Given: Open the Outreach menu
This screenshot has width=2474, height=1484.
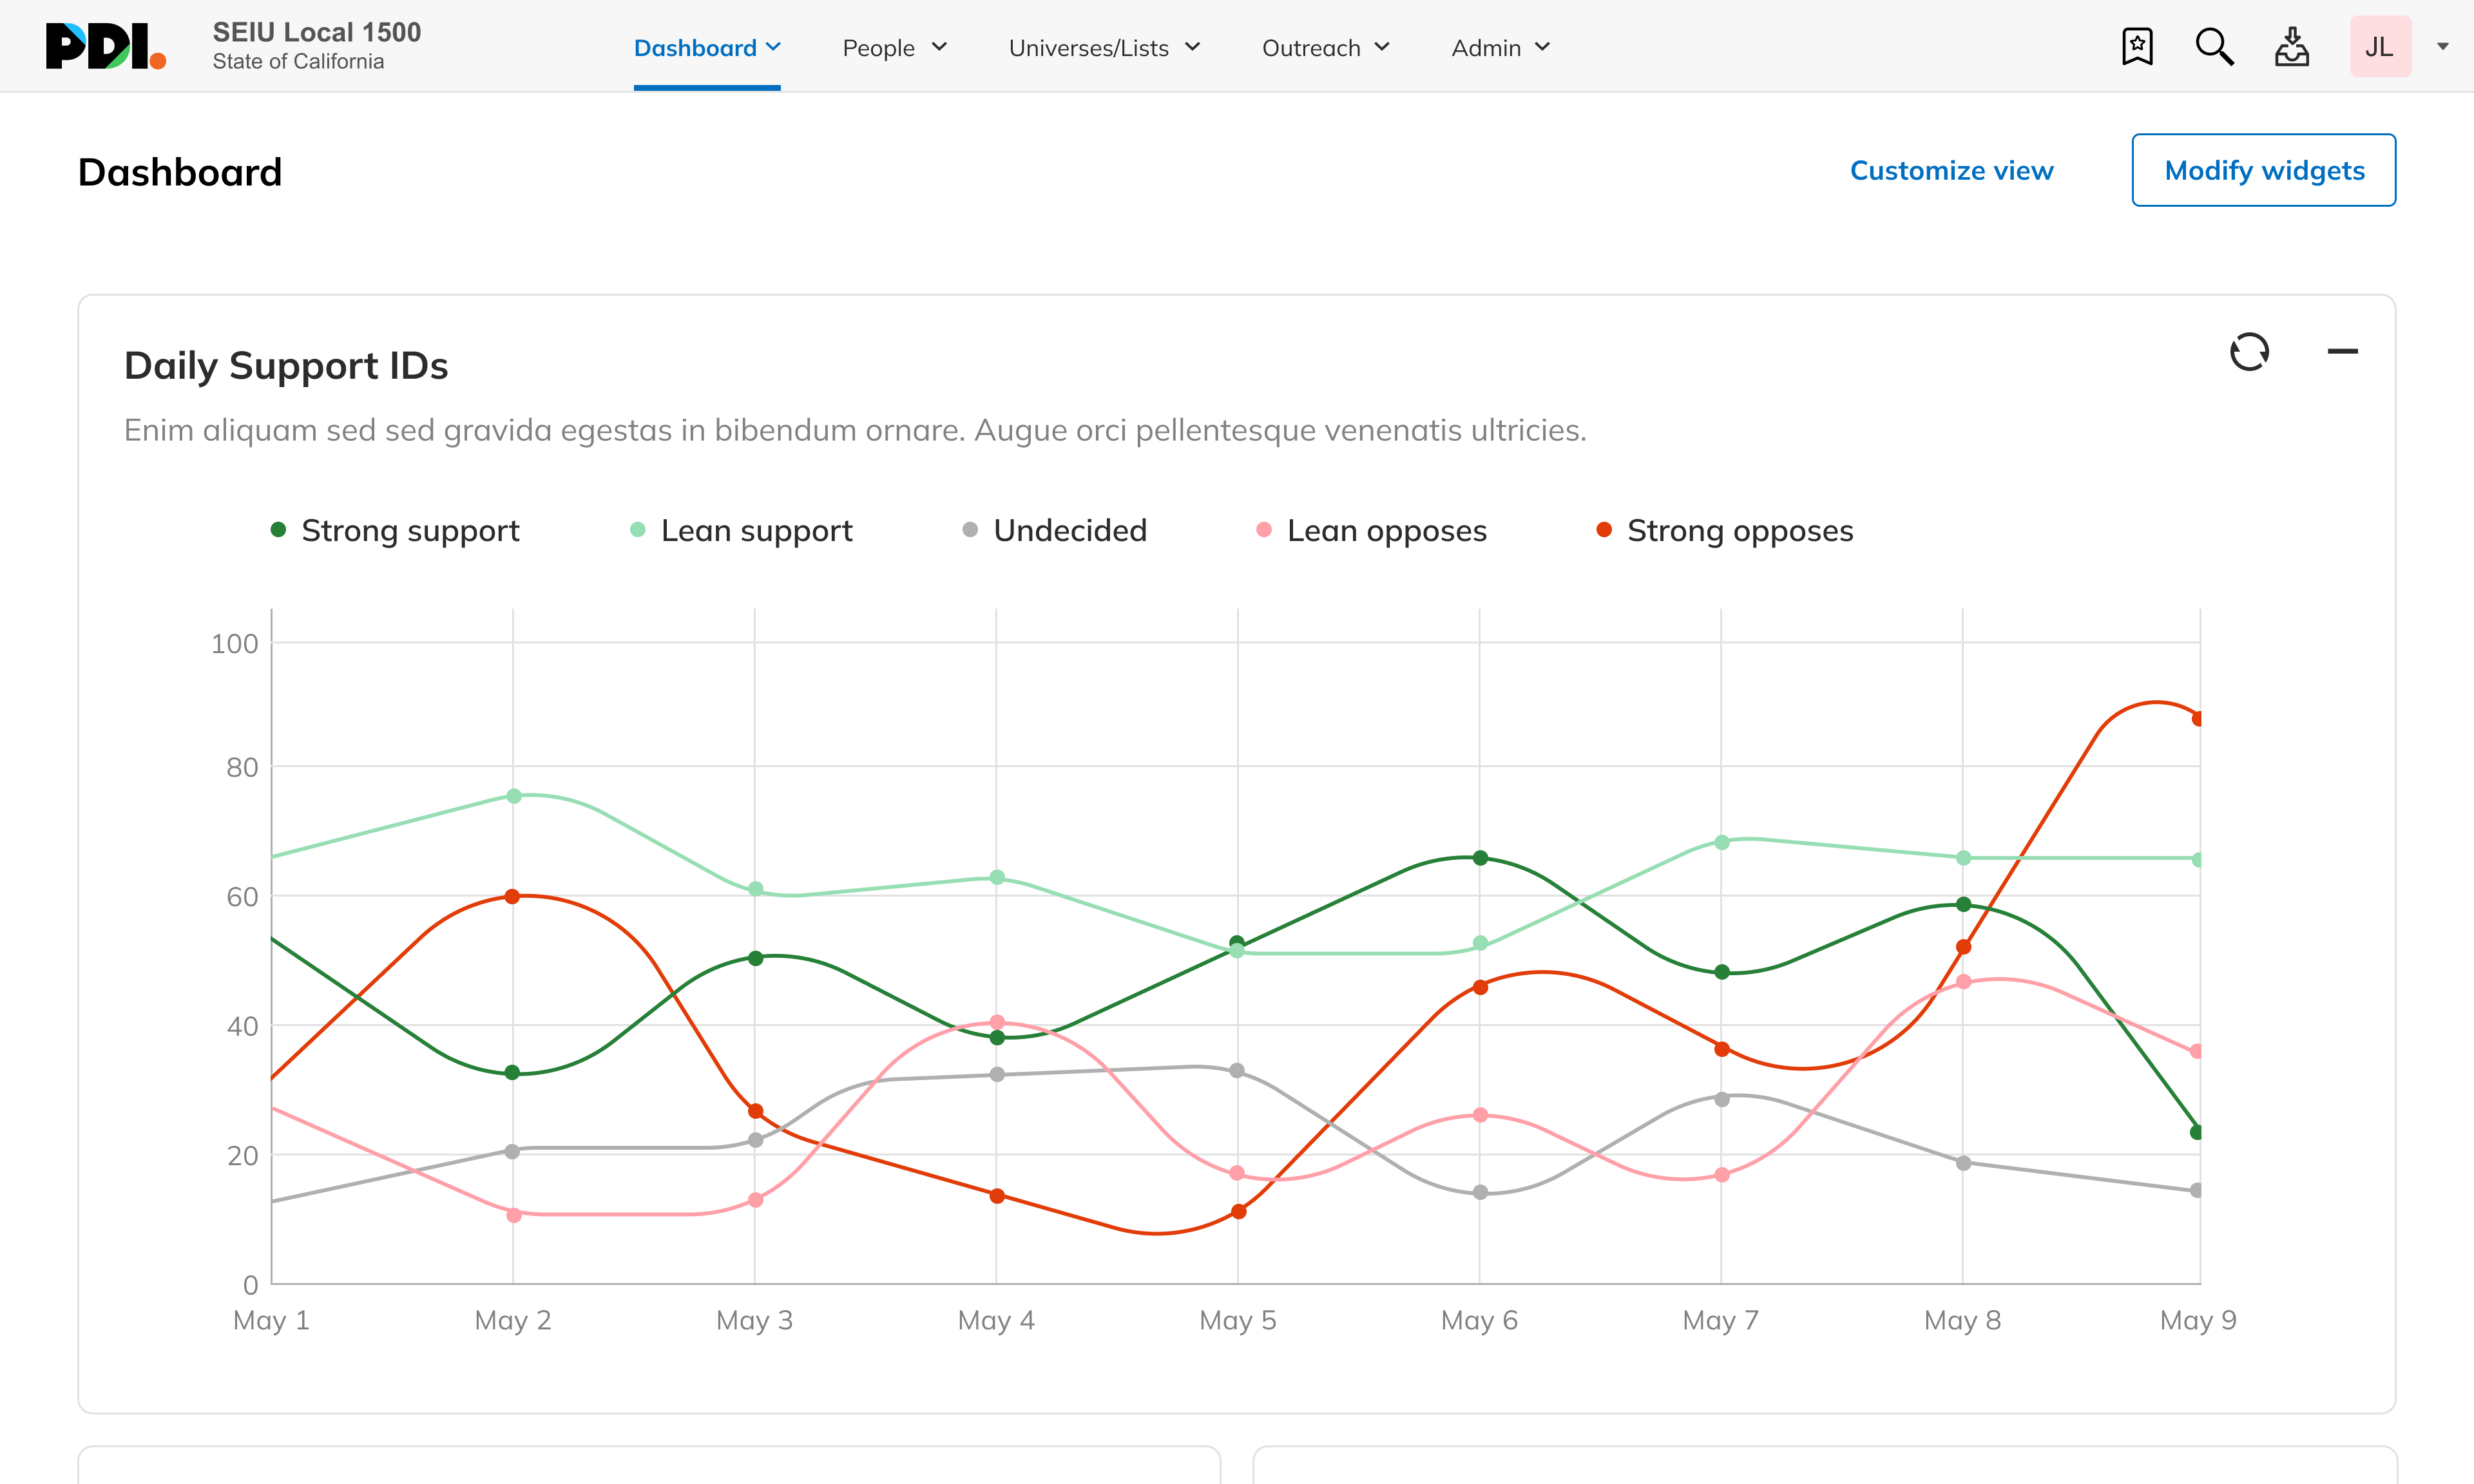Looking at the screenshot, I should (1326, 48).
